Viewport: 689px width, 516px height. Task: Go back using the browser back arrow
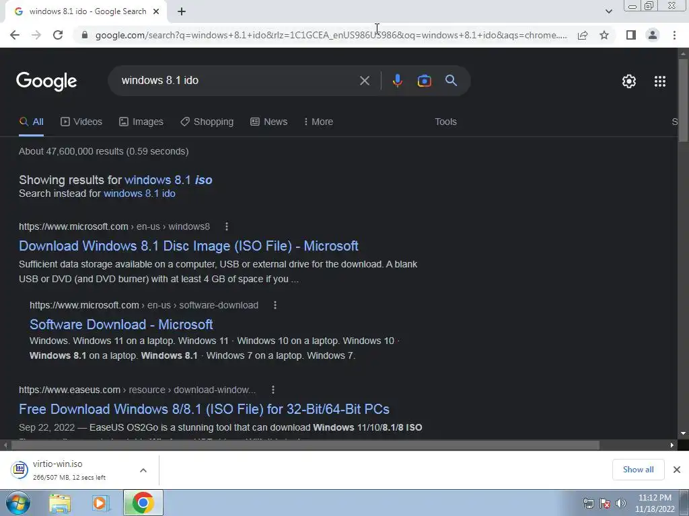pos(15,35)
